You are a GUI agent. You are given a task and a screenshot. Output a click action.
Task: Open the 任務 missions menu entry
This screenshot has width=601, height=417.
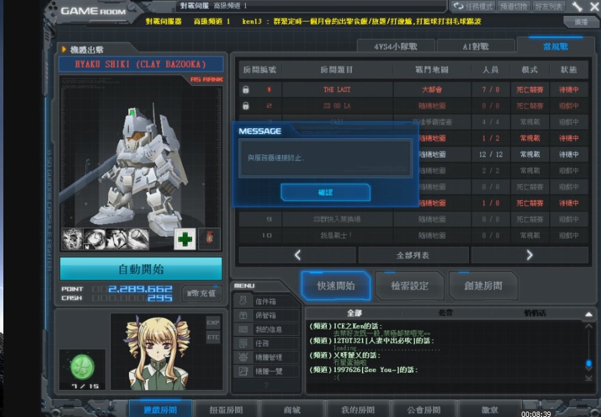pyautogui.click(x=266, y=343)
